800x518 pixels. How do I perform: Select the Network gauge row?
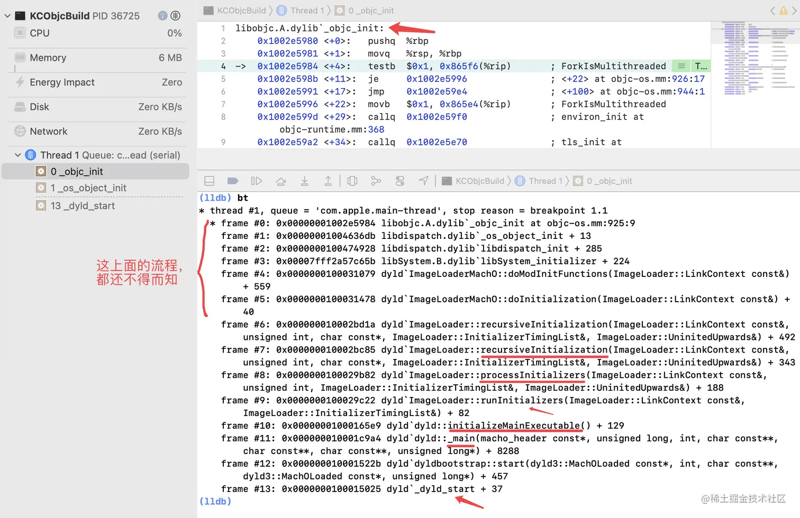[97, 131]
